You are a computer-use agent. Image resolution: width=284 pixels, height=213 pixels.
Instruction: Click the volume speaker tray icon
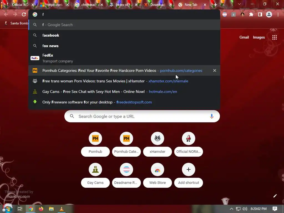coord(245,209)
